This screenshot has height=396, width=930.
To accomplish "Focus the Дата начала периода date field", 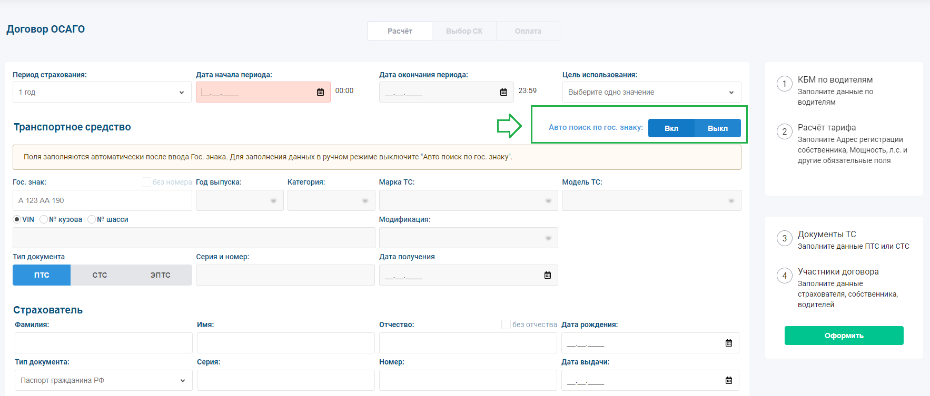I will (263, 92).
